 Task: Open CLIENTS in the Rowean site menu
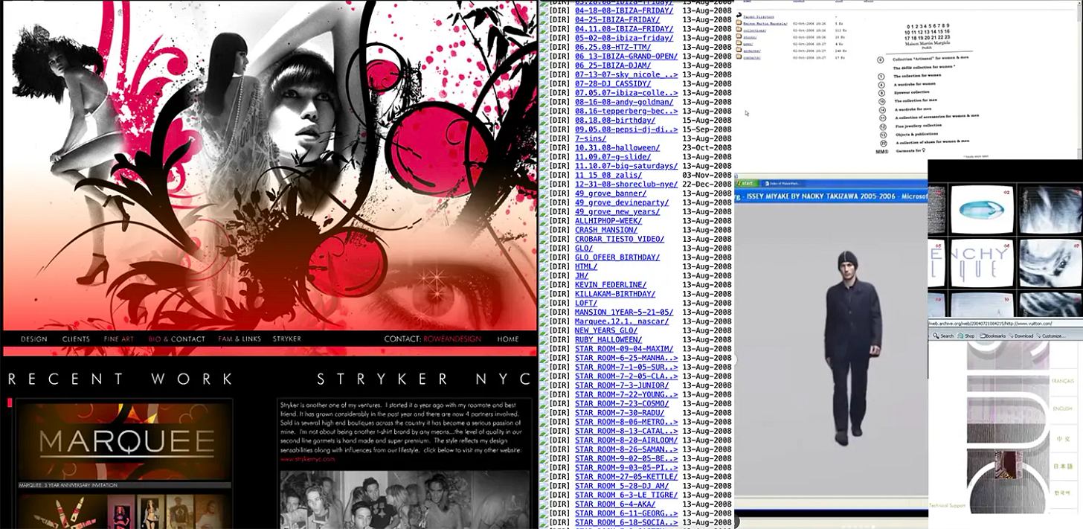point(76,339)
